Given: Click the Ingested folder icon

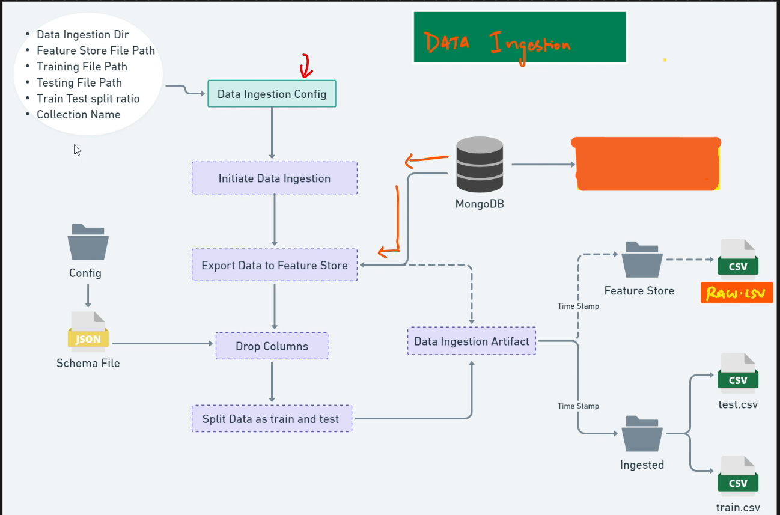Looking at the screenshot, I should pos(642,433).
